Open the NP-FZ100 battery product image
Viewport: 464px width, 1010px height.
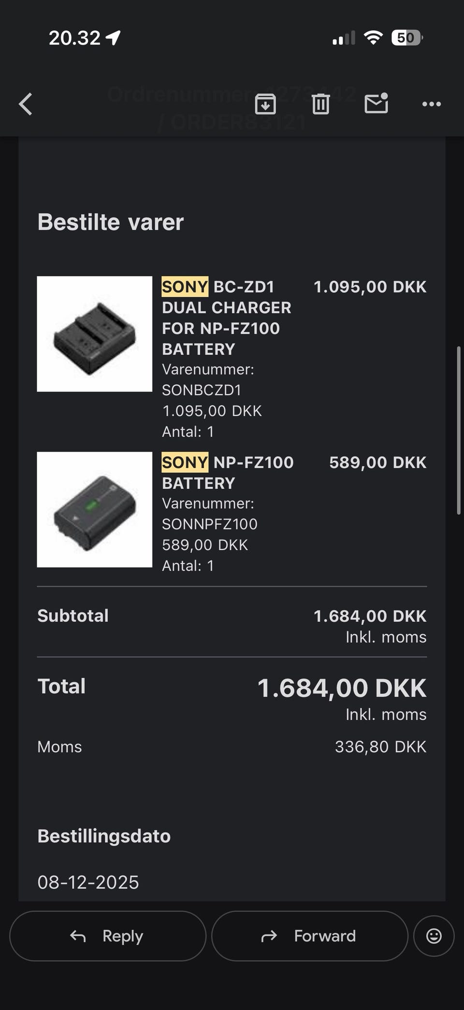click(x=95, y=510)
